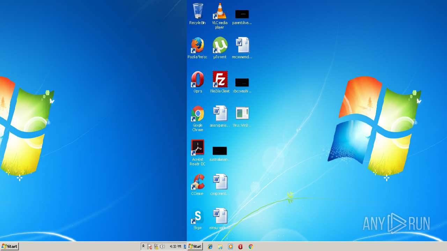Select the Acrobat Reader DC shortcut
This screenshot has height=251, width=447.
coord(197,153)
